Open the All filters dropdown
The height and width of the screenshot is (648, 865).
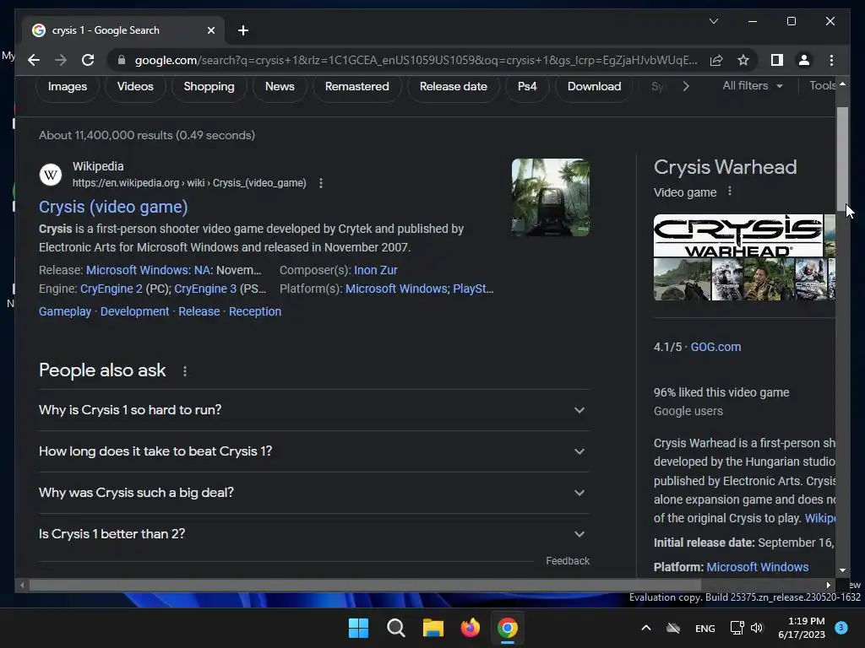tap(753, 86)
